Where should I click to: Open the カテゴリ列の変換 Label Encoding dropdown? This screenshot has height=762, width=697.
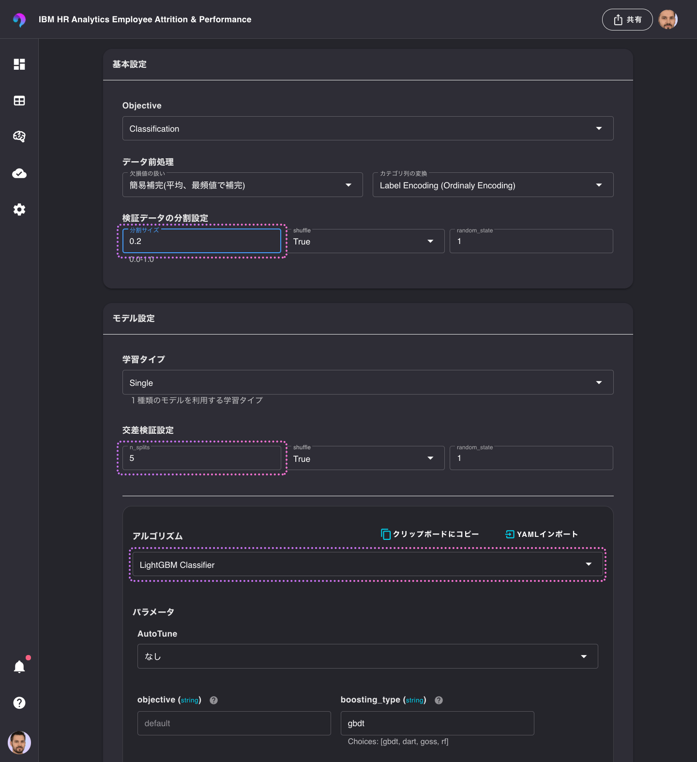pos(493,185)
